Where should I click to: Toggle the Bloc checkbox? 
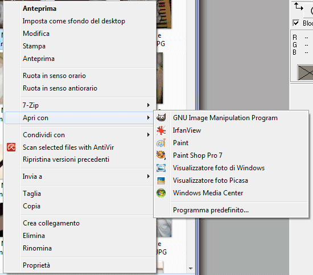click(296, 23)
